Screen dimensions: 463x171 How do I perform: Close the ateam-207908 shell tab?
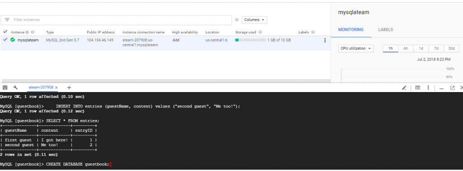point(57,88)
